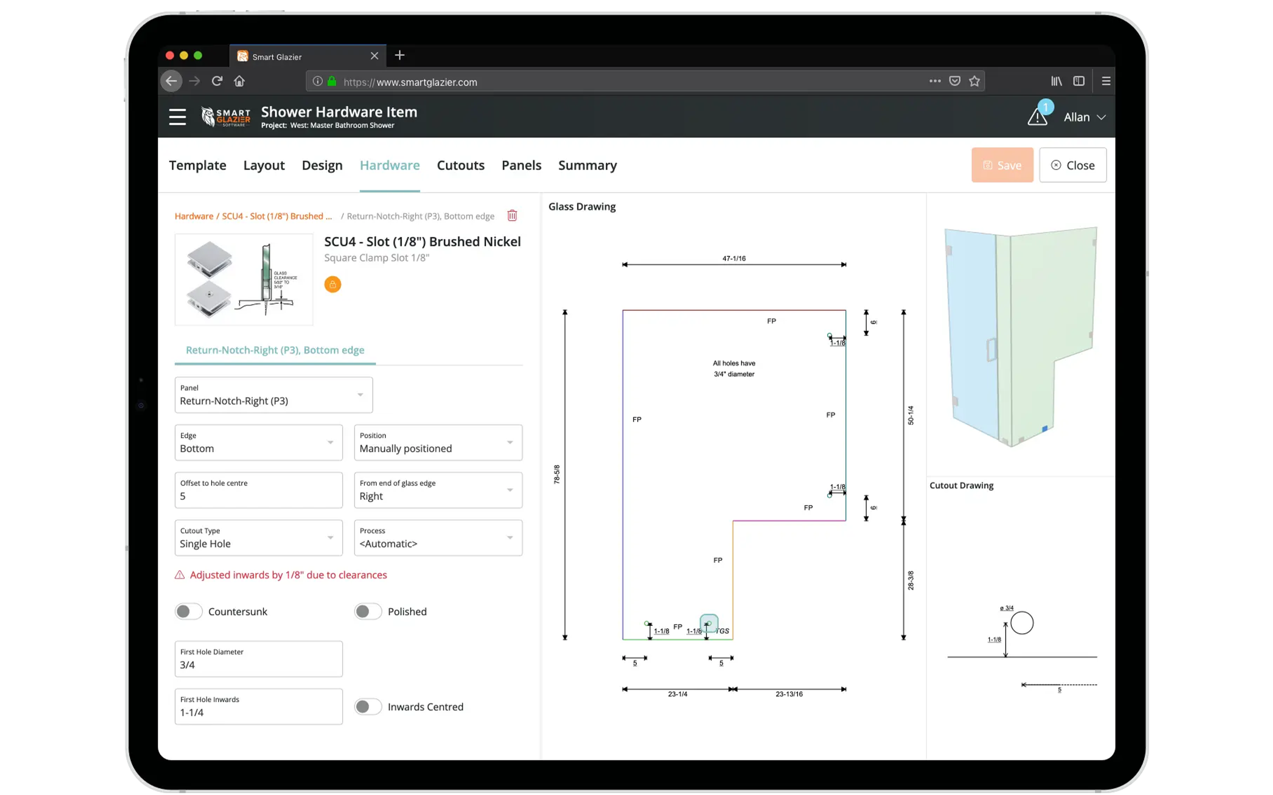Go to the Summary tab
Screen dimensions: 1273x795
(x=587, y=165)
